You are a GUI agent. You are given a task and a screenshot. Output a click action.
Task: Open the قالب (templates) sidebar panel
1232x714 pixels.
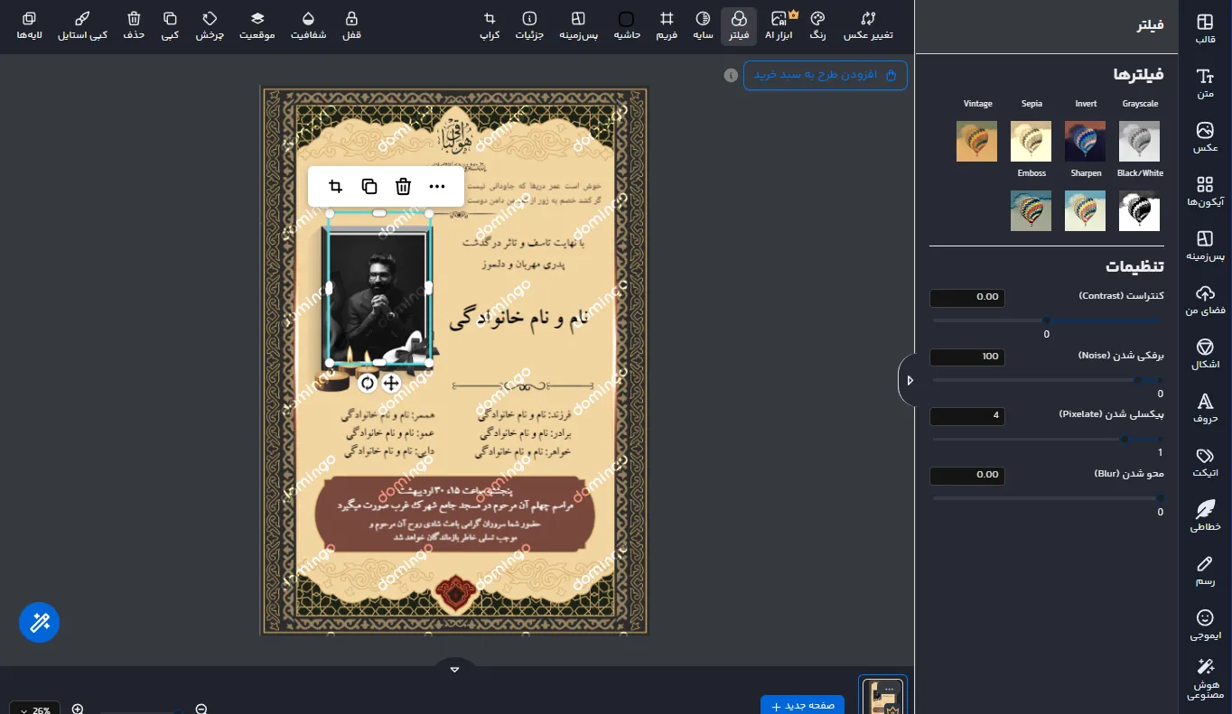click(x=1205, y=28)
